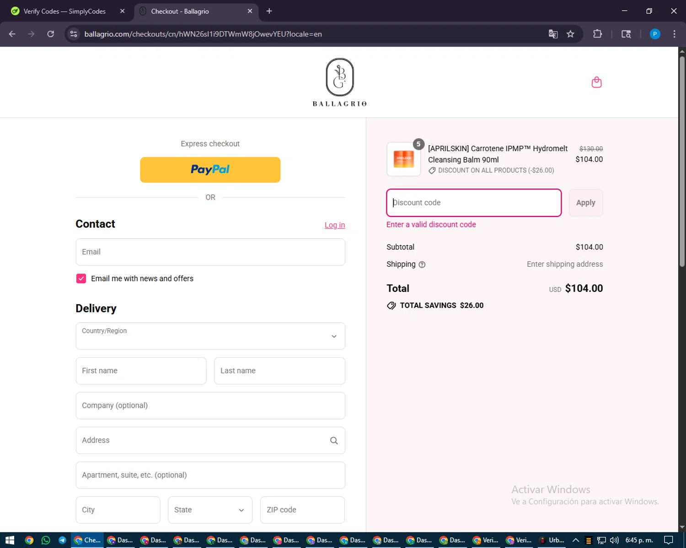
Task: Click the network tray icon
Action: click(601, 540)
